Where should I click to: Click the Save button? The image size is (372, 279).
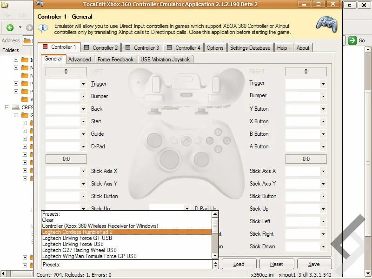coord(314,264)
